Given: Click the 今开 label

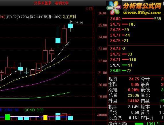Looking at the screenshot, I should [x=145, y=79].
